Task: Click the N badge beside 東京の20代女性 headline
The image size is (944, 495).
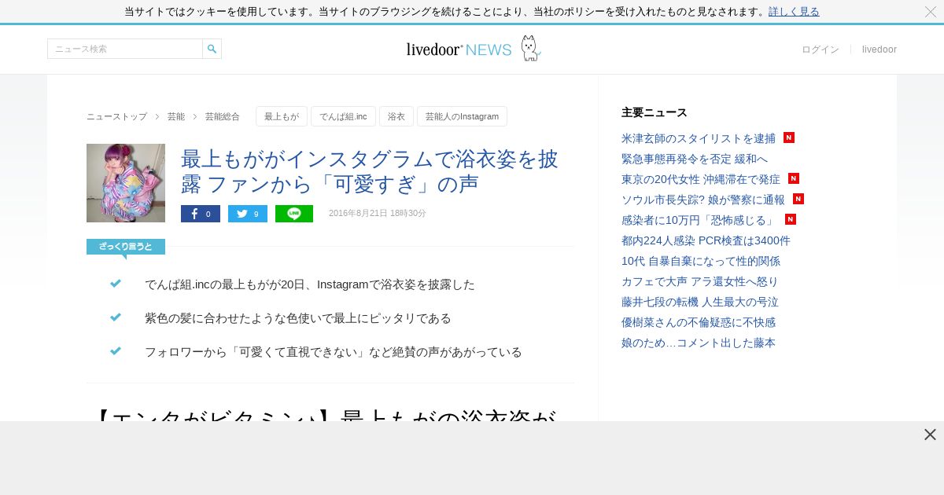Action: pos(794,178)
